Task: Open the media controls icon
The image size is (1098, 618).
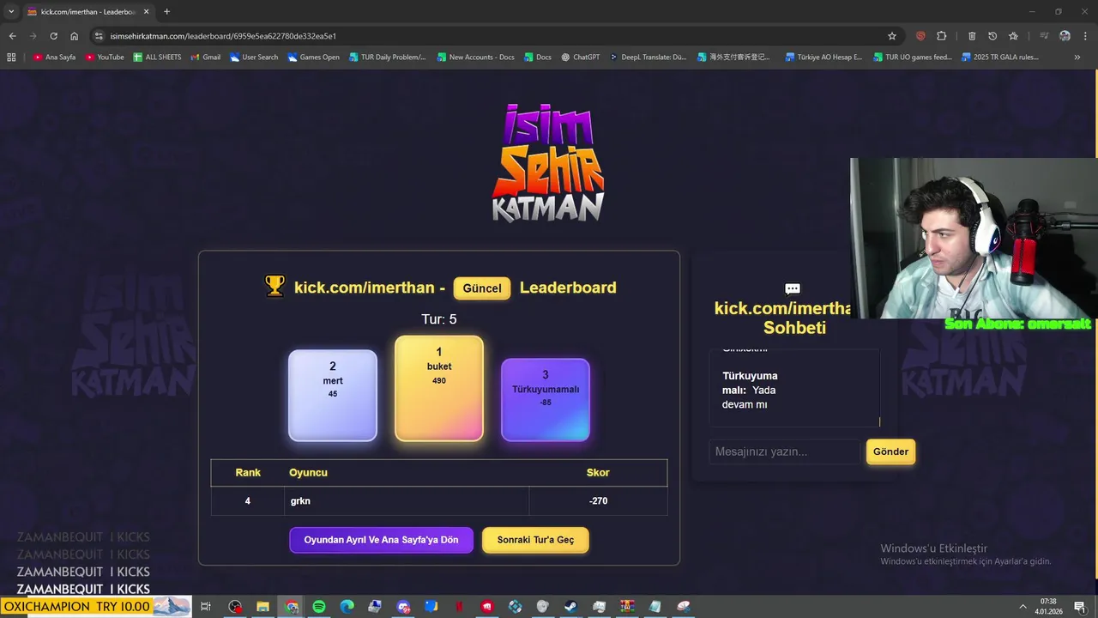Action: pos(1044,36)
